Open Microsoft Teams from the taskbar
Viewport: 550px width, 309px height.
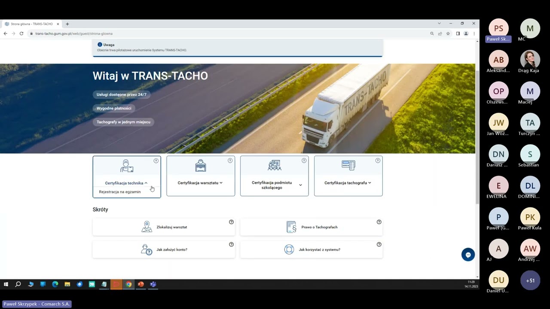pyautogui.click(x=153, y=284)
